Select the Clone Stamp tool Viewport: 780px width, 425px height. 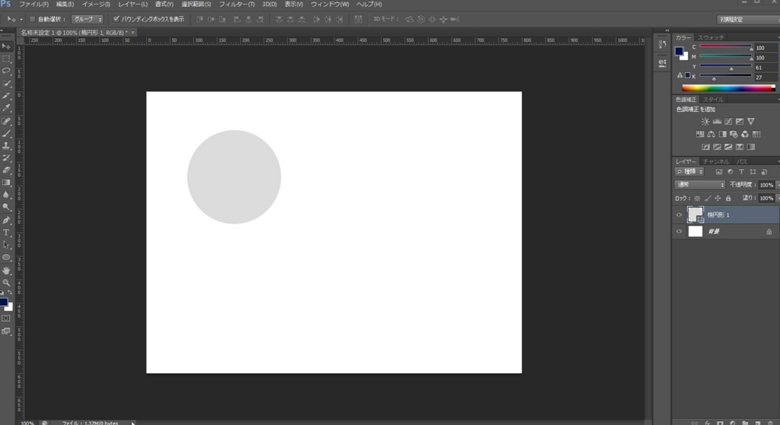click(x=6, y=145)
